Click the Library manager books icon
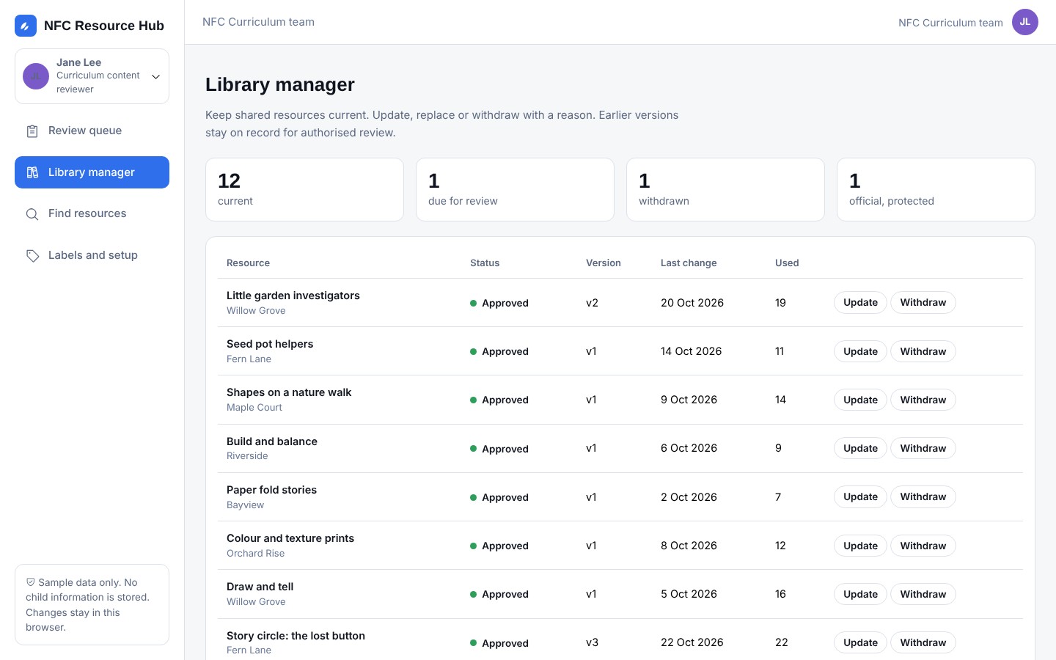The image size is (1056, 660). (32, 172)
